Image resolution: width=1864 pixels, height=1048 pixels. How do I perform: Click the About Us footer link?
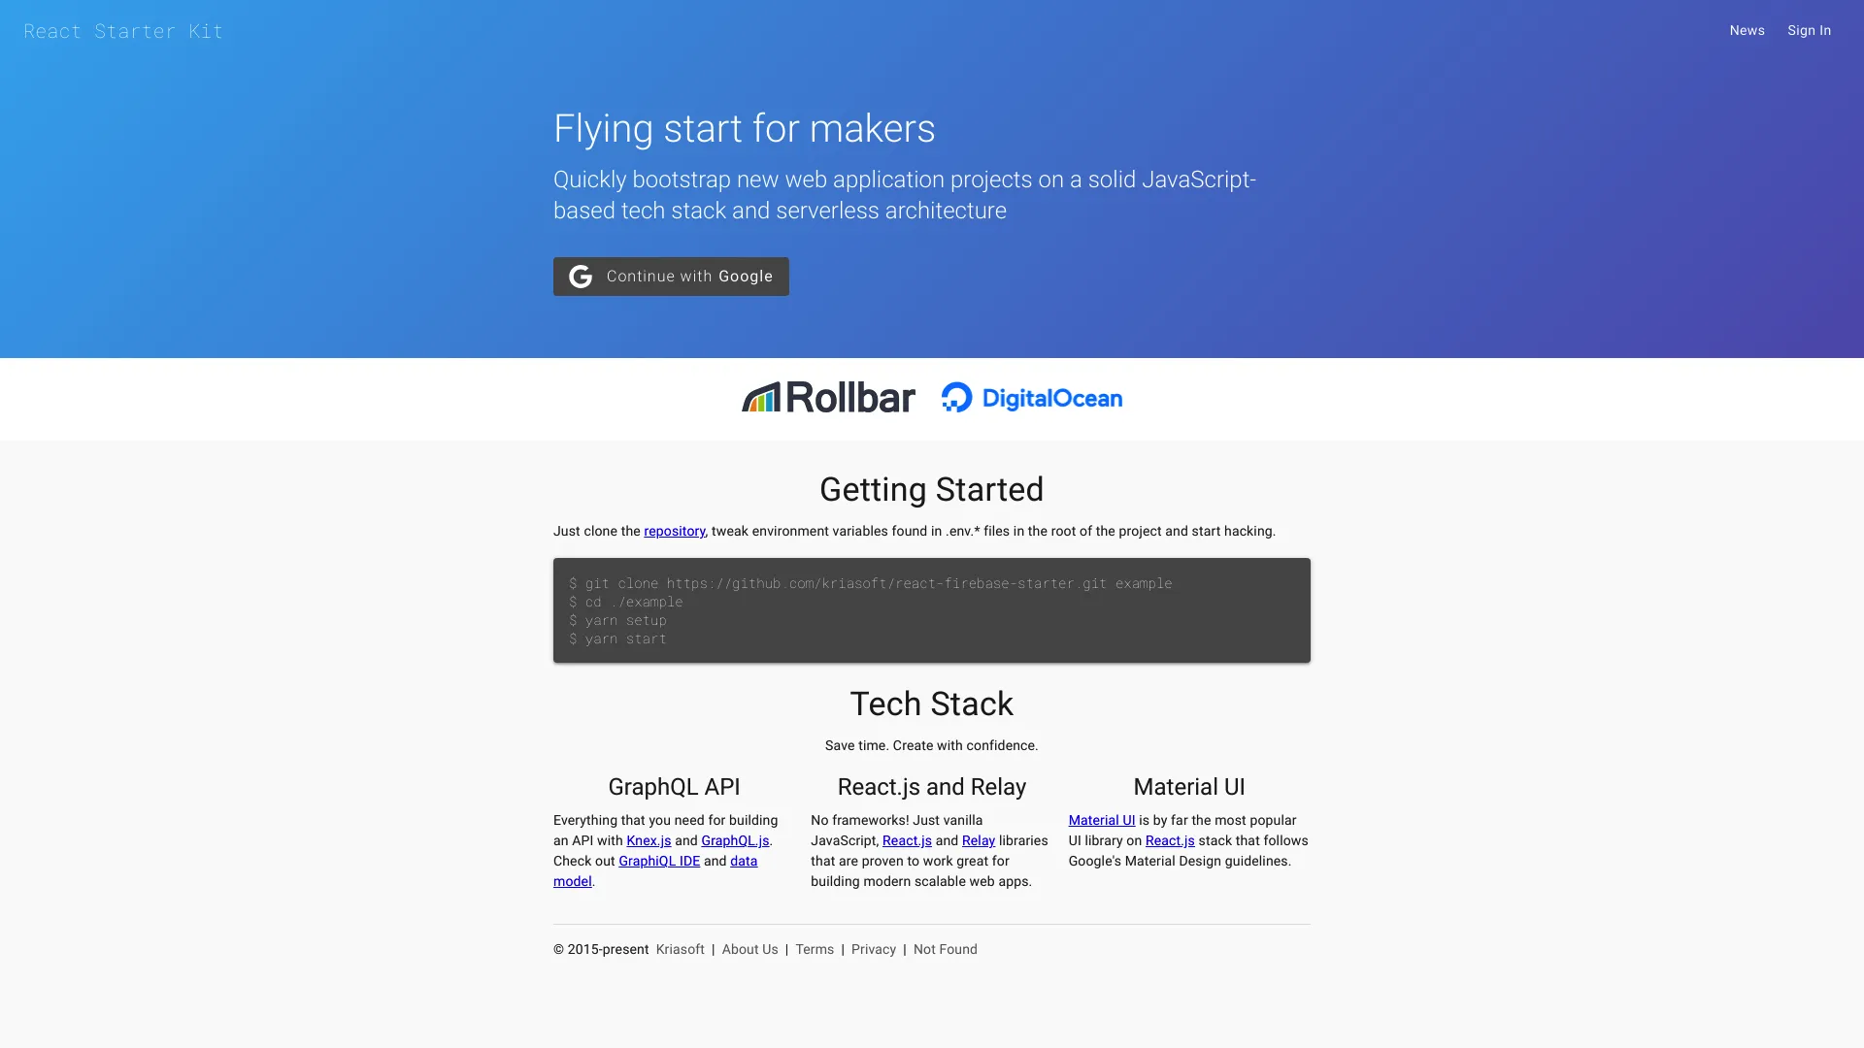pyautogui.click(x=749, y=948)
